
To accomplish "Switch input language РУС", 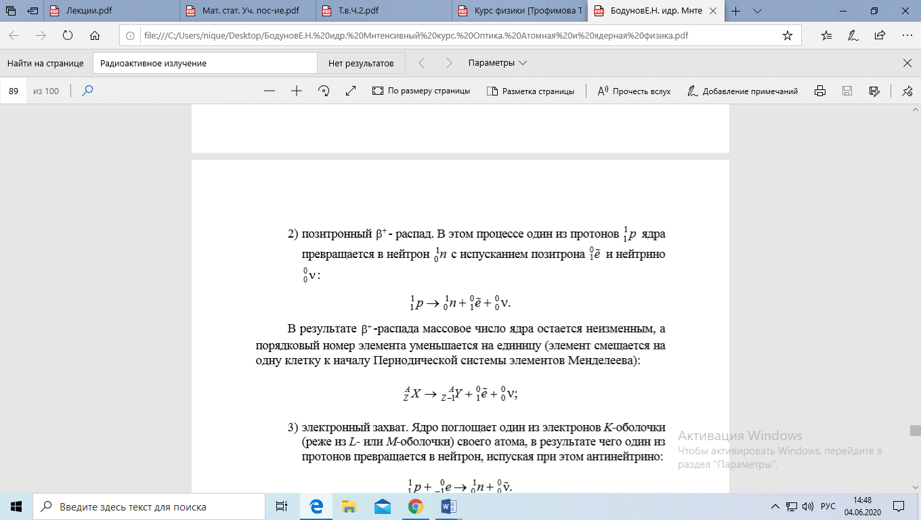I will click(x=828, y=506).
